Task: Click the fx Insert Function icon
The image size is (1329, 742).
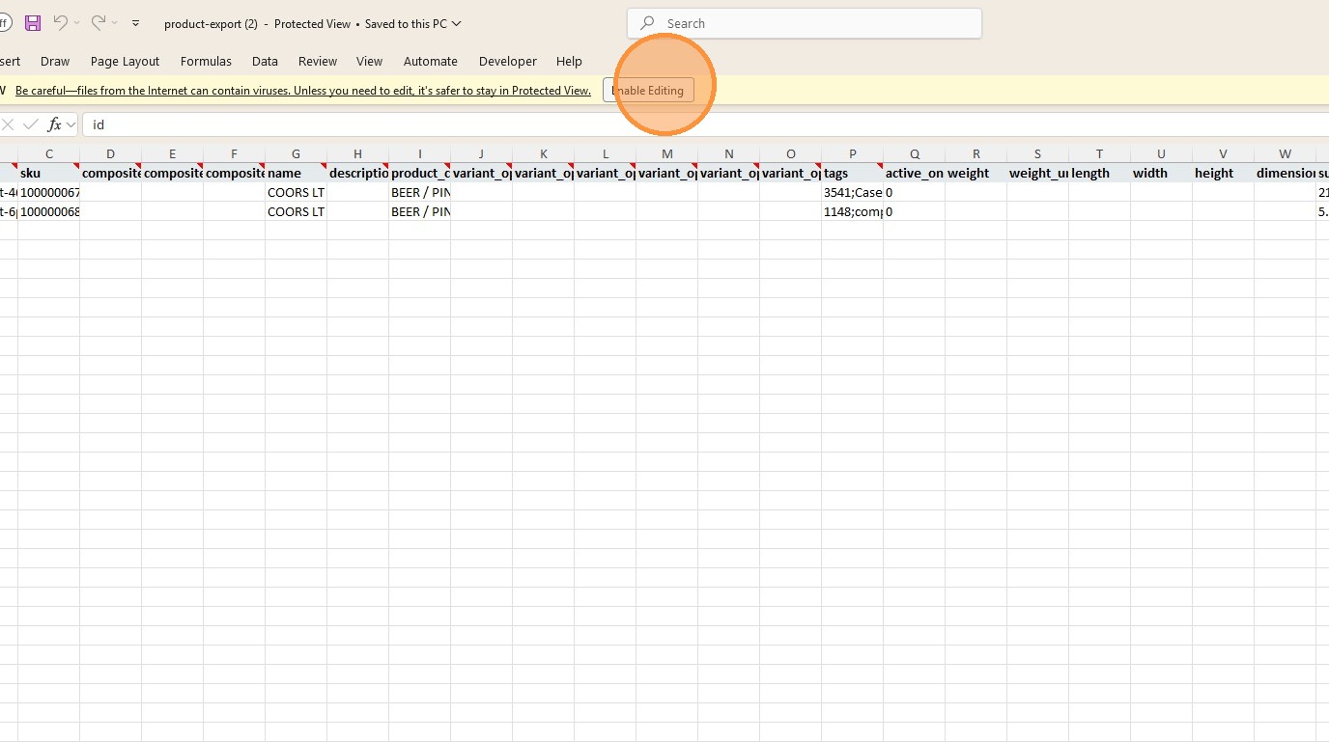Action: 55,124
